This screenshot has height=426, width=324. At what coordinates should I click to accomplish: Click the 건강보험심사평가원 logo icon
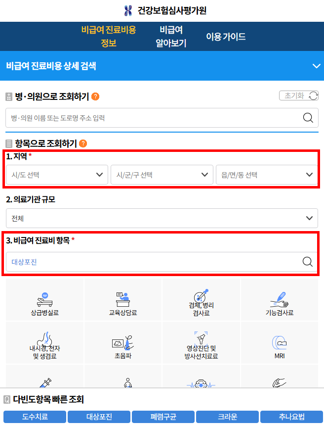(128, 10)
